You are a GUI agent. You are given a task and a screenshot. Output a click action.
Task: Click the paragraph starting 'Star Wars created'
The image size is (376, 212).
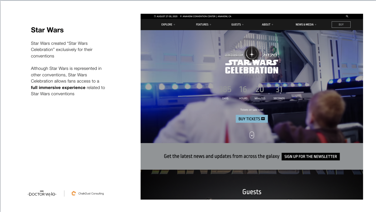(62, 50)
